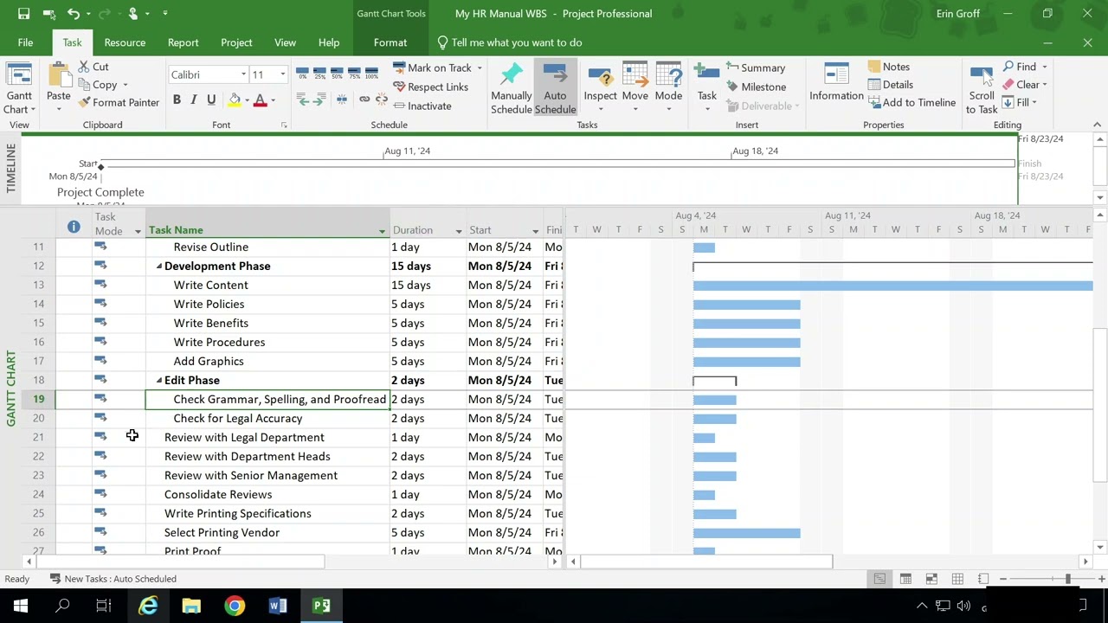
Task: Toggle Bold formatting
Action: coord(177,100)
